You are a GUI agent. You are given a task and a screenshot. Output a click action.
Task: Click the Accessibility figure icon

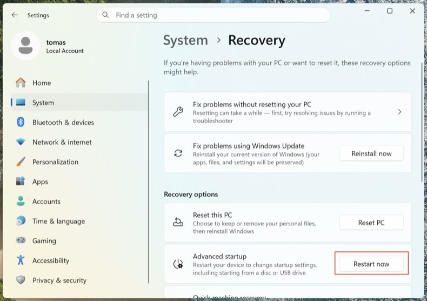(21, 260)
